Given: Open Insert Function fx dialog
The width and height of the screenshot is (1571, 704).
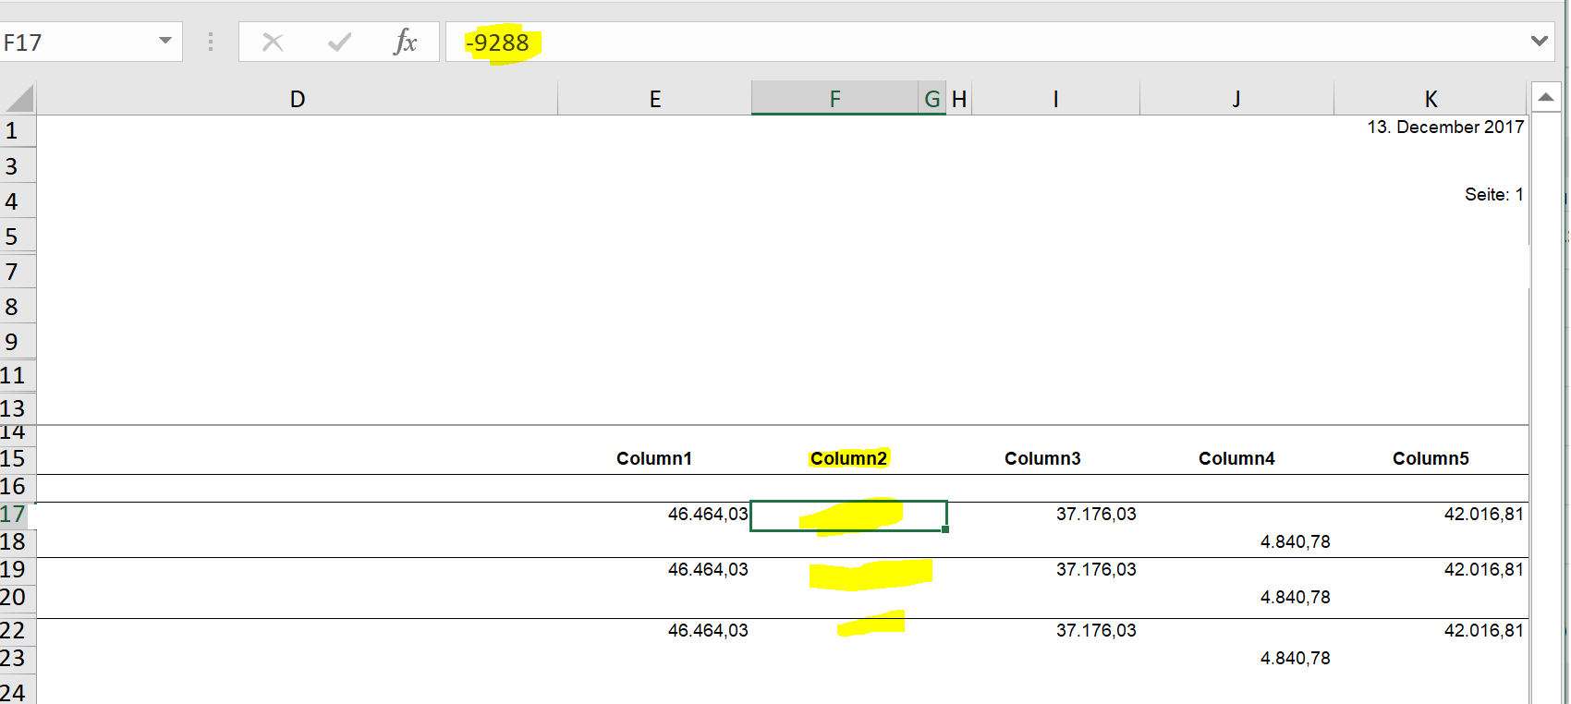Looking at the screenshot, I should (x=406, y=42).
